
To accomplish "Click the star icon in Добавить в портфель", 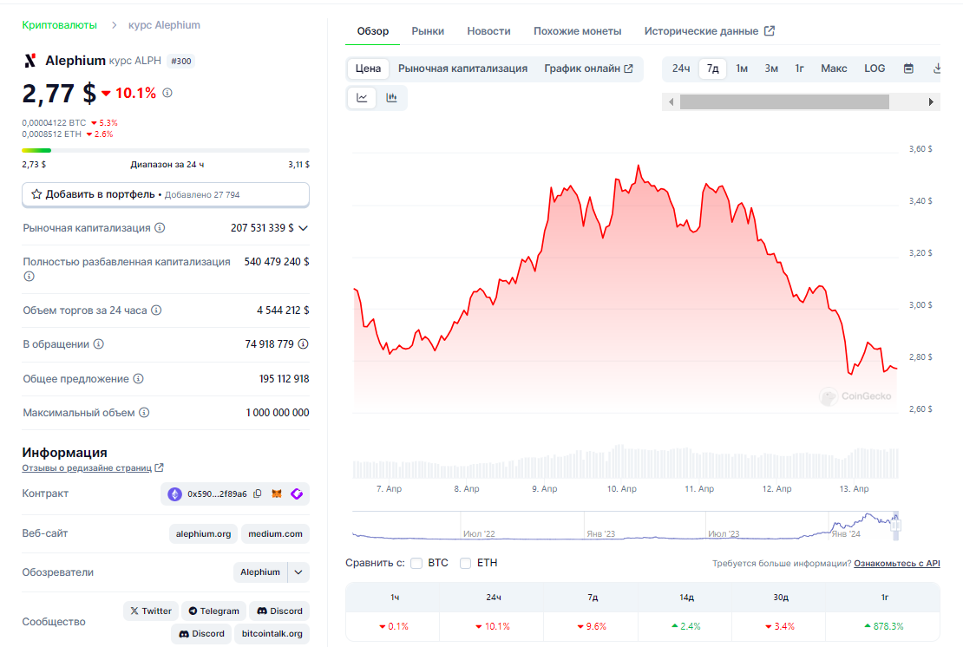I will pyautogui.click(x=36, y=194).
